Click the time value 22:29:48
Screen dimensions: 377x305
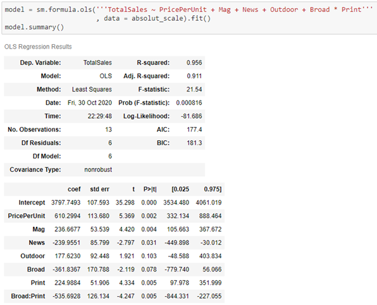(100, 116)
